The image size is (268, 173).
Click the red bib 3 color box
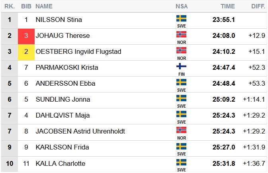26,36
